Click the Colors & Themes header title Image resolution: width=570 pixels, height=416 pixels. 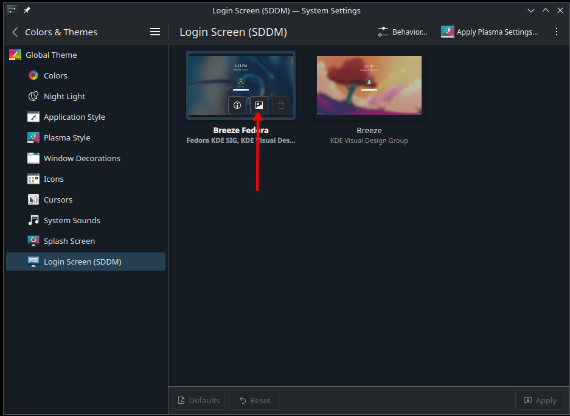(x=61, y=32)
